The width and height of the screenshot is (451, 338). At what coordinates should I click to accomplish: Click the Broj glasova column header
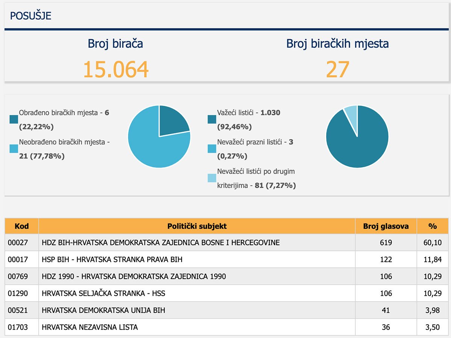coord(386,226)
